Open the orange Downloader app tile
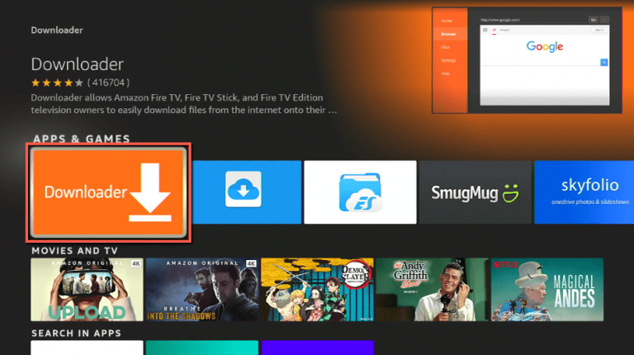The width and height of the screenshot is (634, 355). [x=108, y=192]
